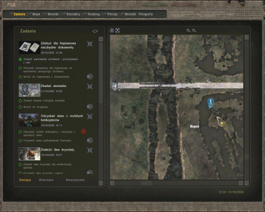The height and width of the screenshot is (212, 265).
Task: Click the 12:04 21/10/2006 clock readout
Action: pos(231,192)
